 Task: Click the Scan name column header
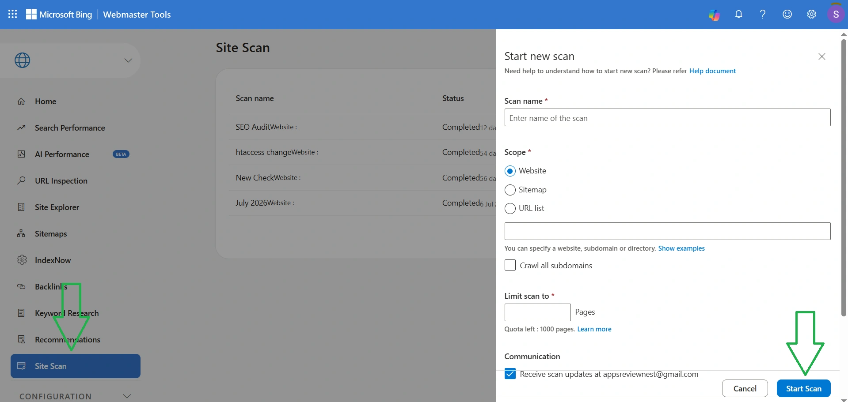coord(255,98)
